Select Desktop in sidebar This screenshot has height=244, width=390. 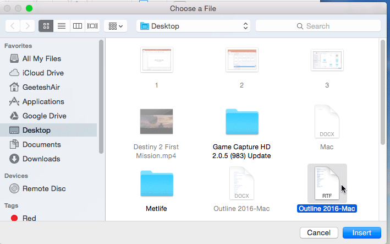(48, 130)
